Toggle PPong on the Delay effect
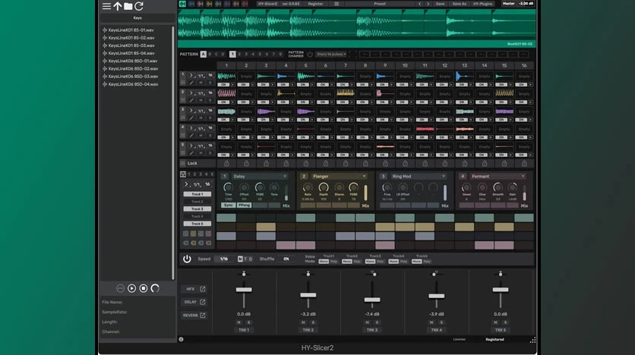 click(x=244, y=206)
